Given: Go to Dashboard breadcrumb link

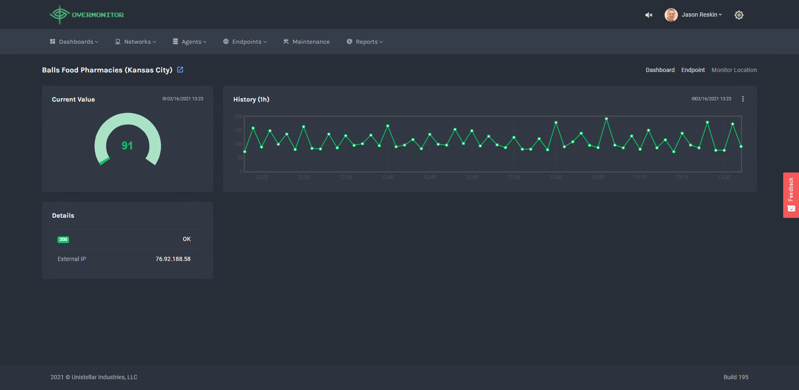Looking at the screenshot, I should point(660,70).
